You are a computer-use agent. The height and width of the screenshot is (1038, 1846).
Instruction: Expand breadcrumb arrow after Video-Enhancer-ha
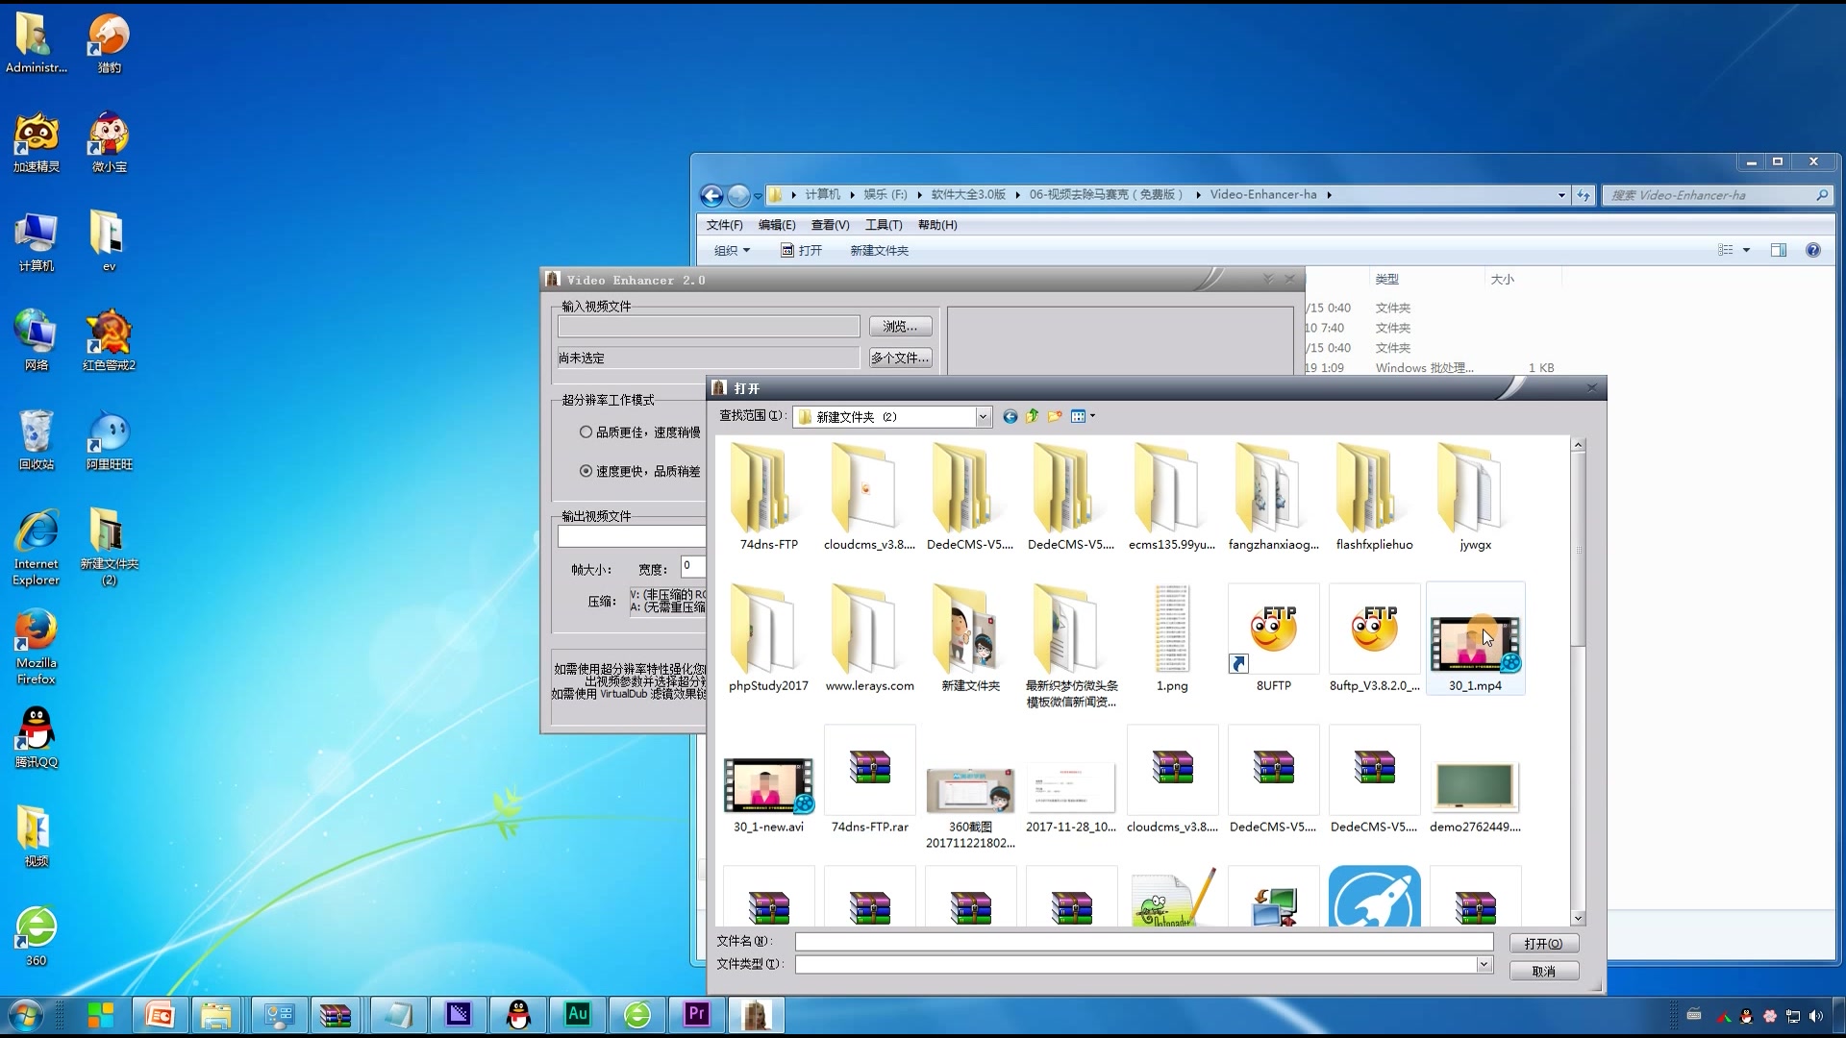[x=1330, y=195]
